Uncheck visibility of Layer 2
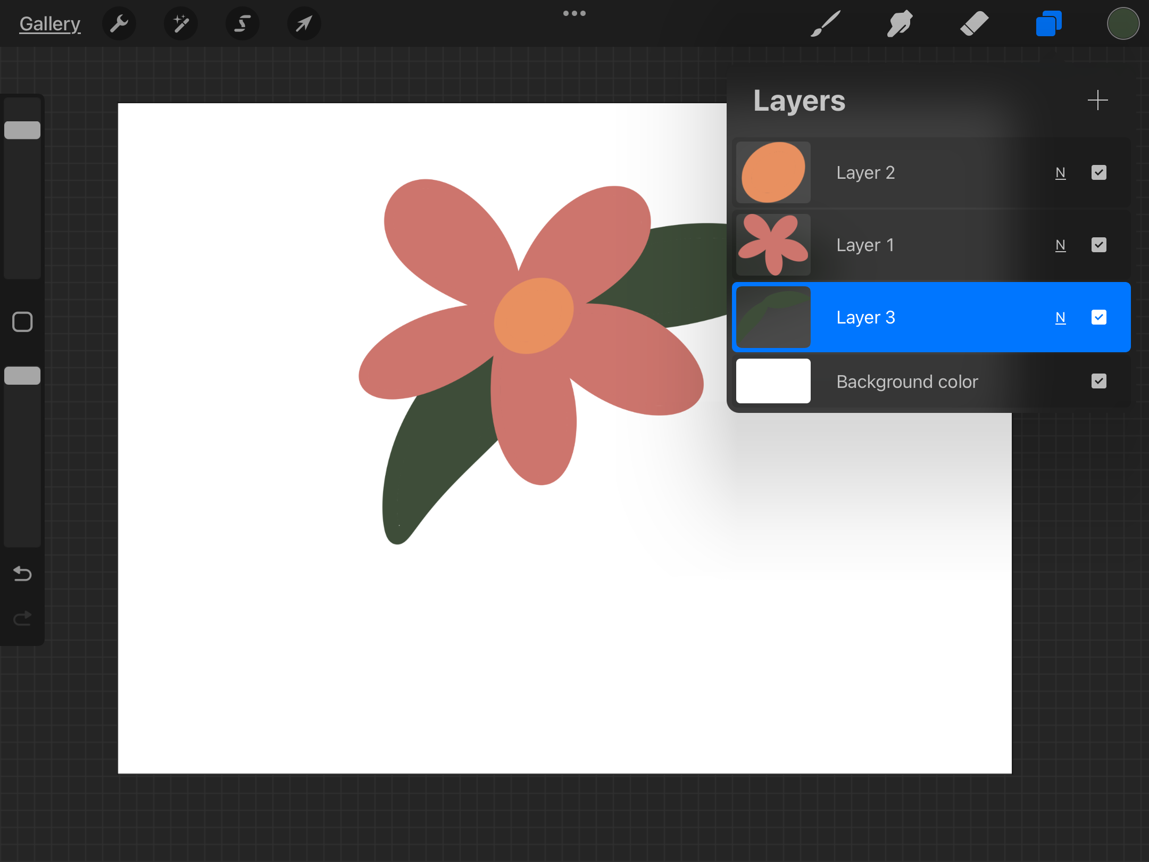 pos(1098,172)
